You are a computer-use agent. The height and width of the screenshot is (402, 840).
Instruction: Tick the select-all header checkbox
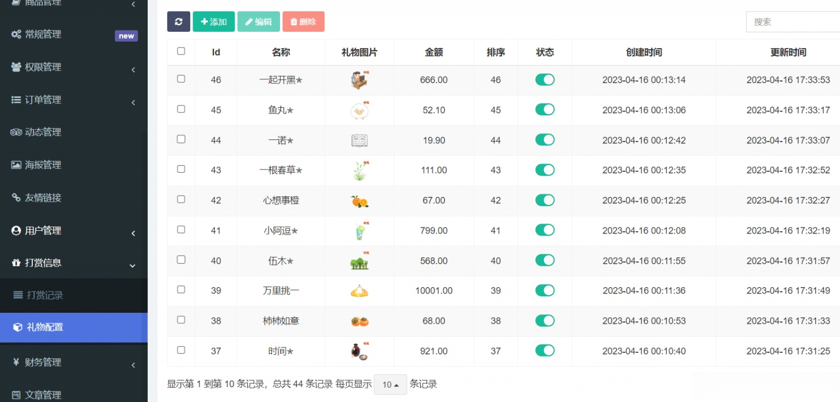(181, 51)
